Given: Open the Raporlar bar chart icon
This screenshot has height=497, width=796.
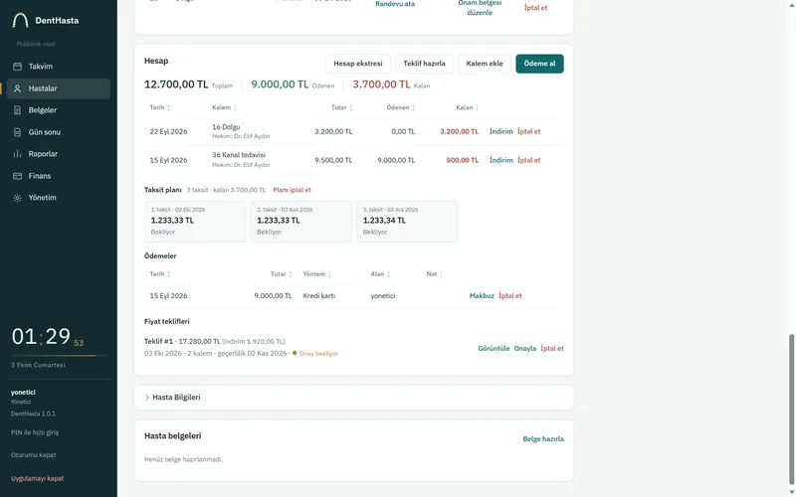Looking at the screenshot, I should click(x=17, y=154).
